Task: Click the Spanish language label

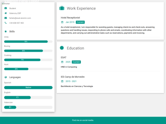Action: (x=7, y=83)
